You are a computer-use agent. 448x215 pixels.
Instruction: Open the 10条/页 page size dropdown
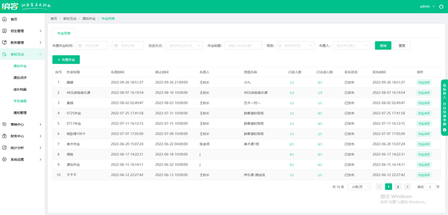coord(359,187)
